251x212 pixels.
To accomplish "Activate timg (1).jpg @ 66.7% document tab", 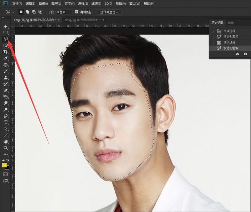I will point(35,20).
